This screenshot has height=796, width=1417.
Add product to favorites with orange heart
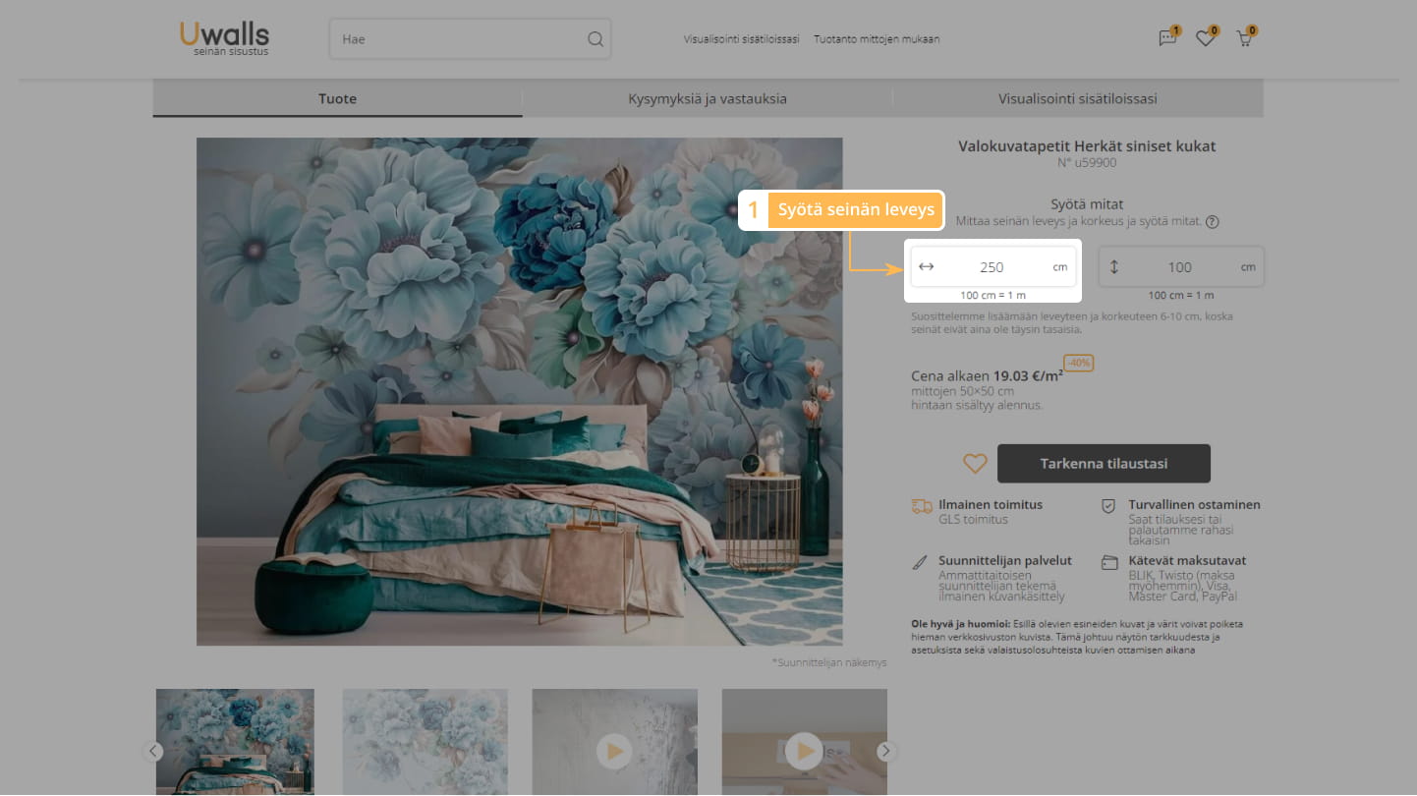974,464
